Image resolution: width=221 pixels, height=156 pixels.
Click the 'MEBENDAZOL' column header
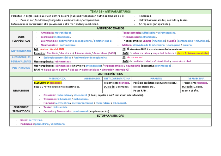pos(57,79)
